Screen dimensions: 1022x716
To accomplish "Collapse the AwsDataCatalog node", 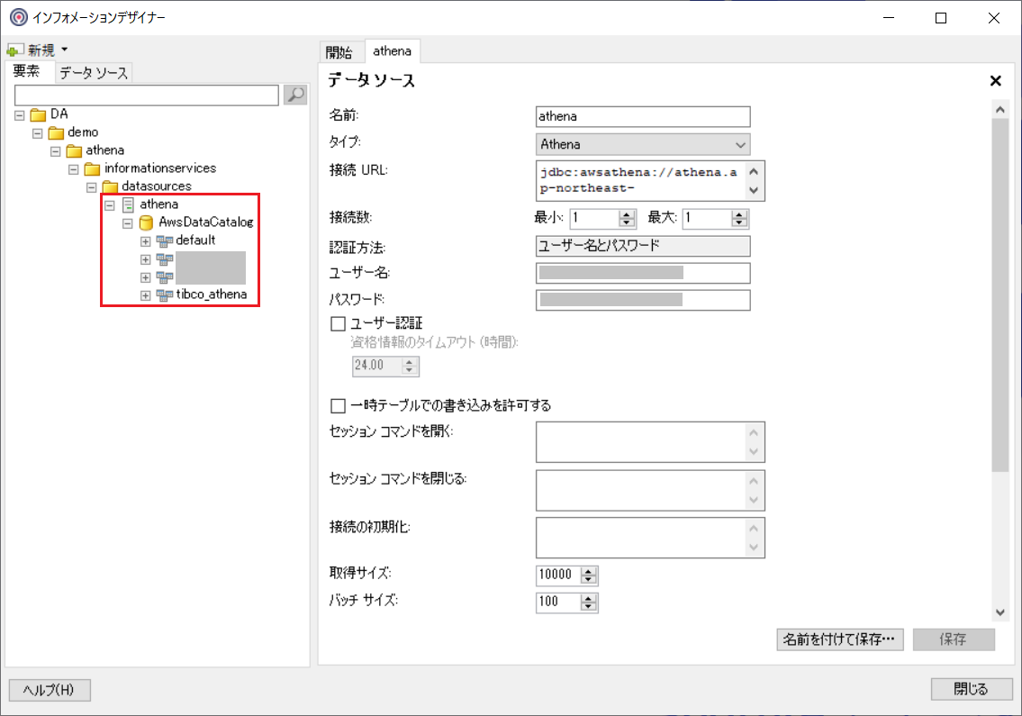I will pyautogui.click(x=128, y=223).
